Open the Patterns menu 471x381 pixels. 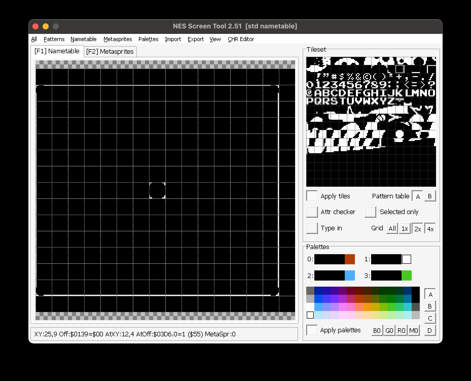pos(54,39)
